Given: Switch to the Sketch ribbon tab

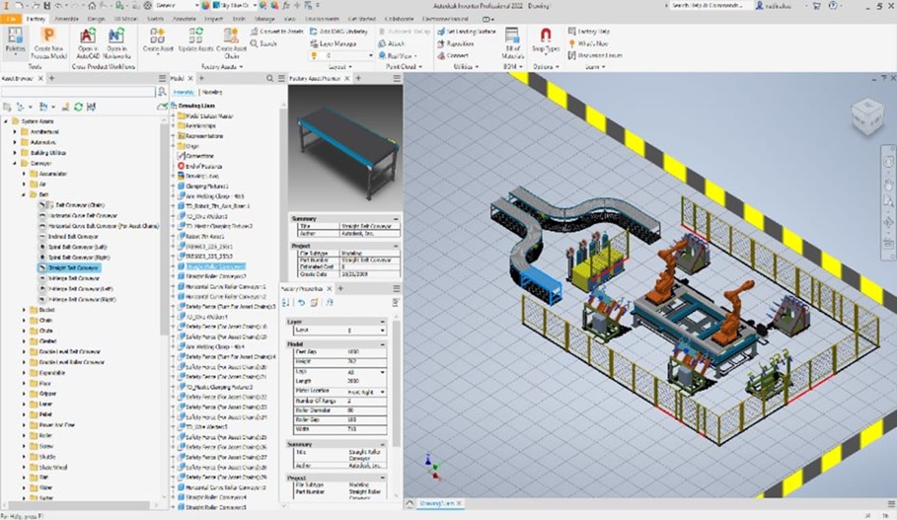Looking at the screenshot, I should point(154,19).
